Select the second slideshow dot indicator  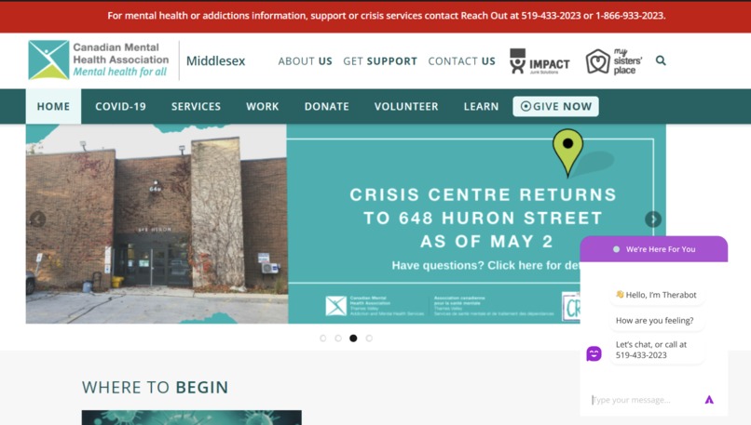click(338, 338)
